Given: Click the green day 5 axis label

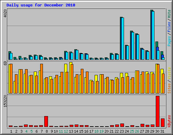Looking at the screenshot, I should (x=31, y=131).
